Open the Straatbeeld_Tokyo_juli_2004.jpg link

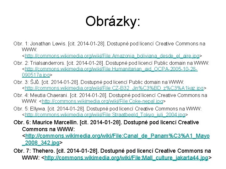tap(105, 115)
